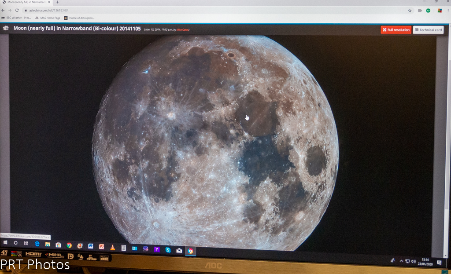
Task: Click the moon image
Action: pos(215,141)
